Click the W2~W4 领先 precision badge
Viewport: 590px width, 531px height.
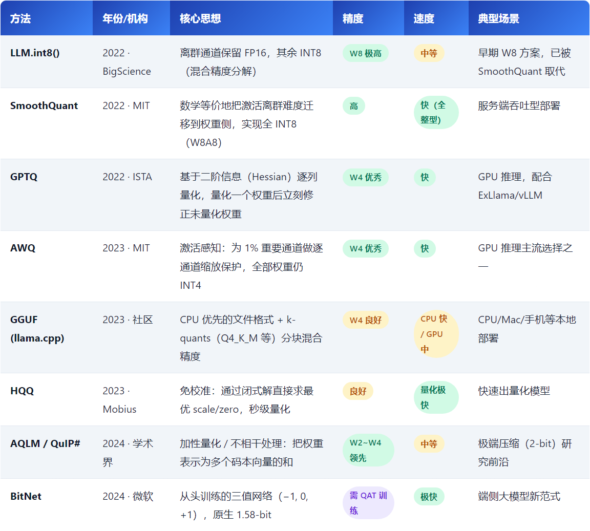pyautogui.click(x=368, y=451)
